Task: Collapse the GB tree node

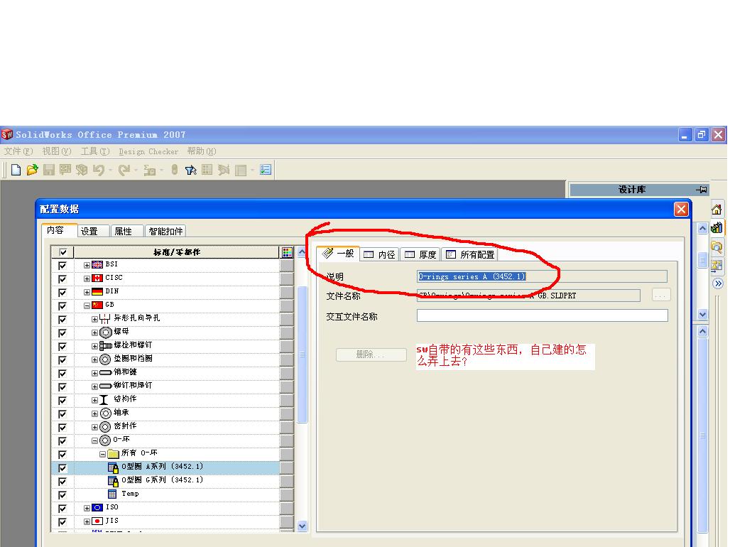Action: [x=87, y=305]
